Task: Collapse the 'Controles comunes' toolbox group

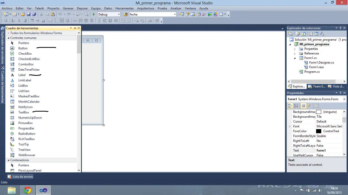Action: [x=8, y=38]
